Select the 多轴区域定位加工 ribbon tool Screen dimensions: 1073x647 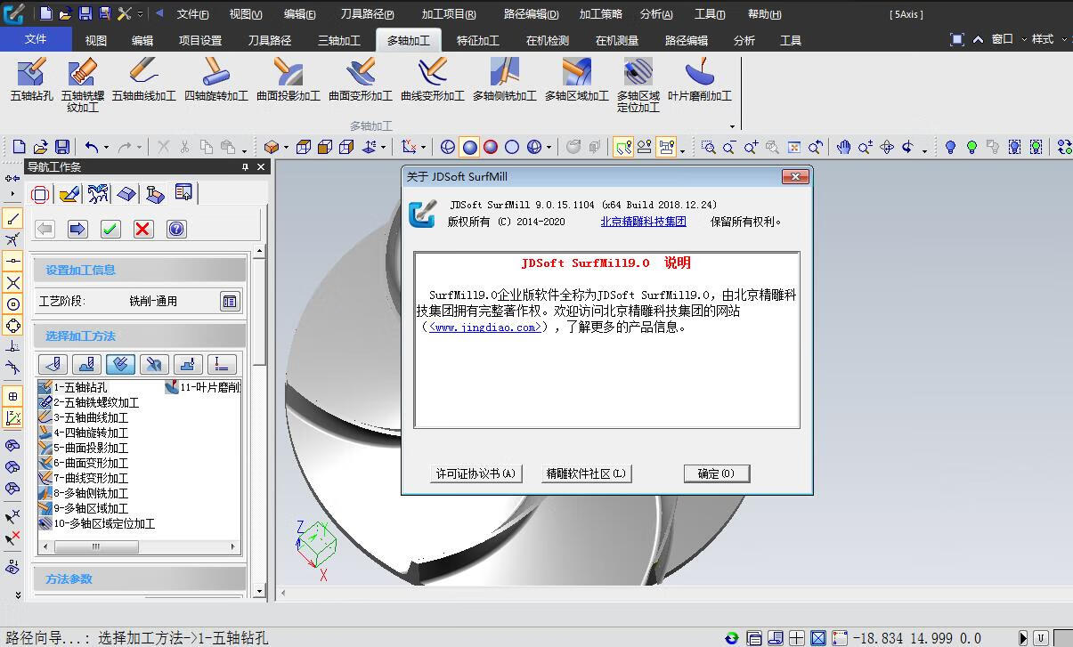(638, 85)
